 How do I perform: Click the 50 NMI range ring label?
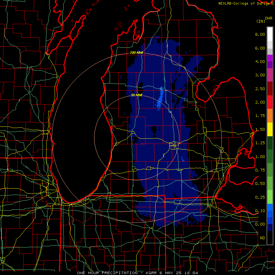coord(137,95)
